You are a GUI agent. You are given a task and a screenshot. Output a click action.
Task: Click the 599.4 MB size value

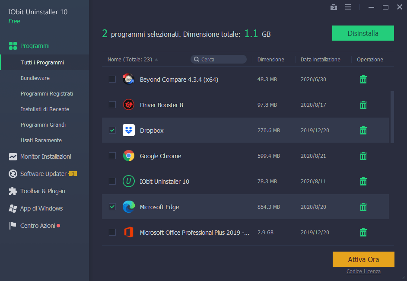pos(269,156)
